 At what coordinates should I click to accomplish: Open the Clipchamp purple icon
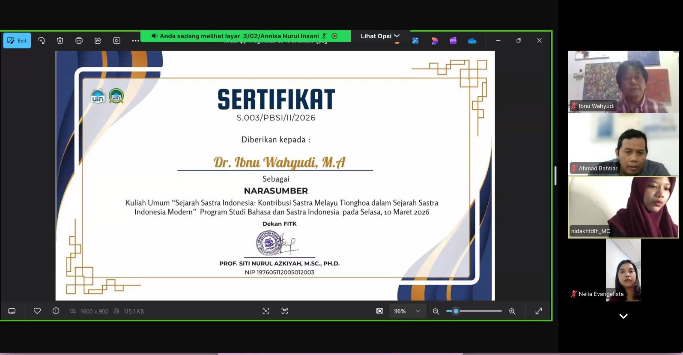coord(453,41)
